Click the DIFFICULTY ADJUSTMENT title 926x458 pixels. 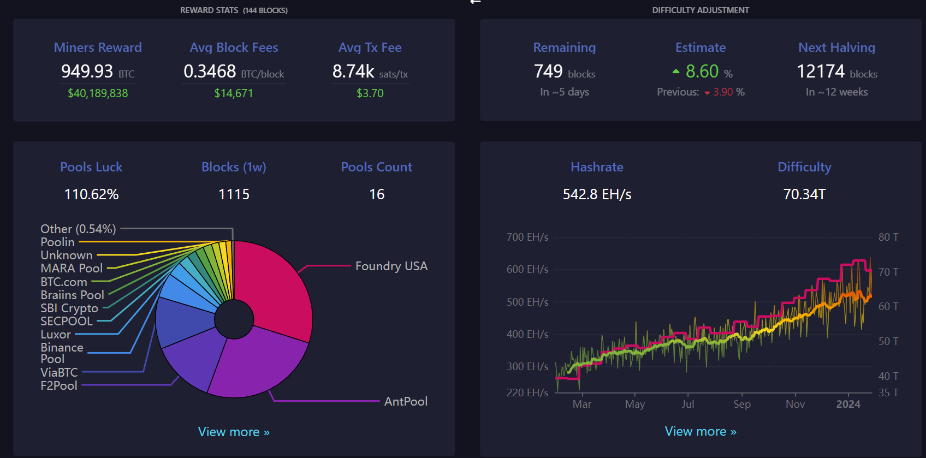[701, 10]
